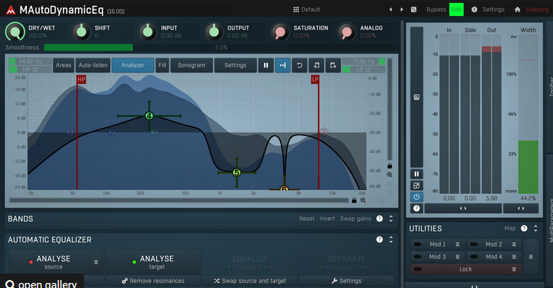
Task: Pause the EQ analyzer display
Action: click(x=266, y=65)
